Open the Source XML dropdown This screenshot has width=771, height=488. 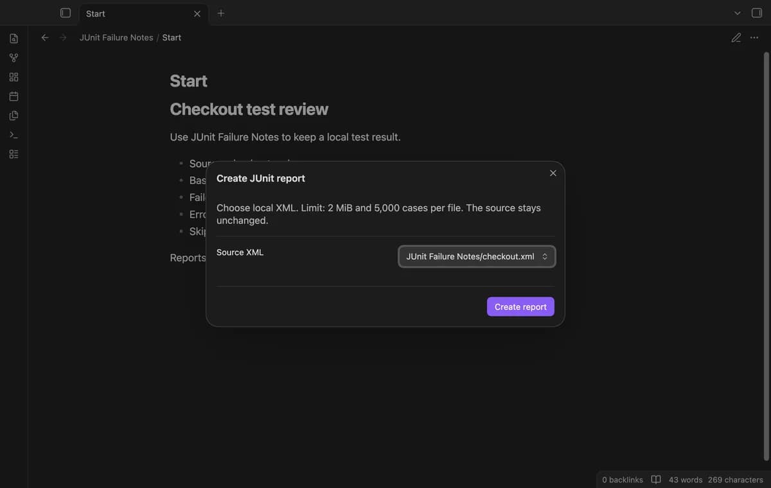(477, 256)
